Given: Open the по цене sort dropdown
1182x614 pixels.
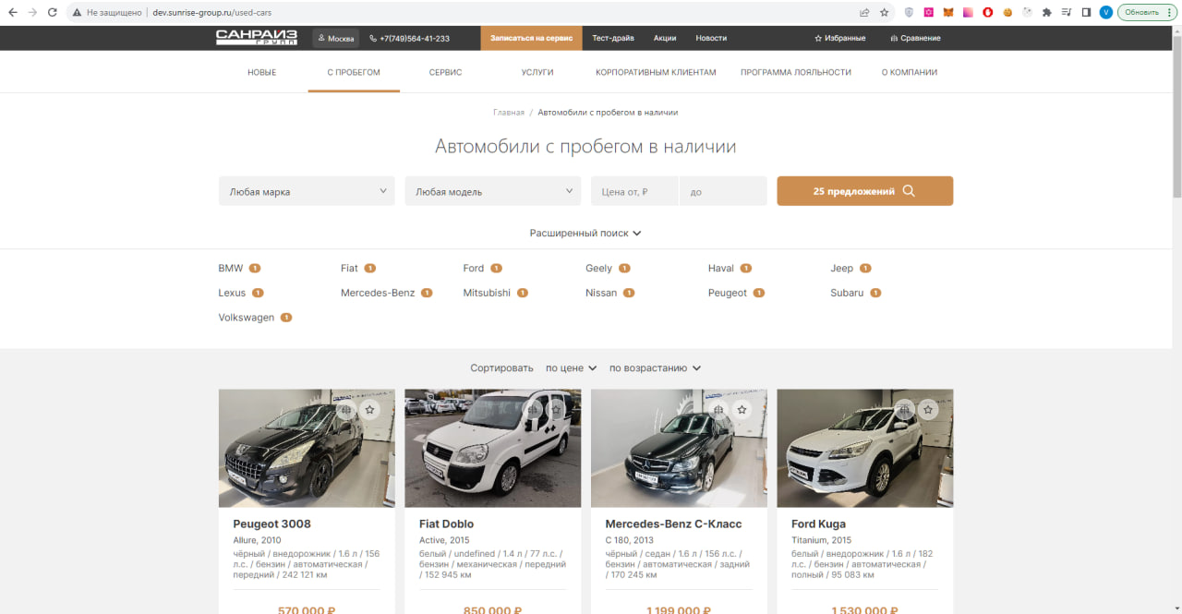Looking at the screenshot, I should (571, 367).
